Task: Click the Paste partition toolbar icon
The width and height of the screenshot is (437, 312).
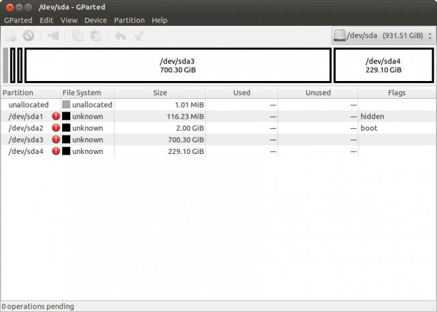Action: coord(96,35)
